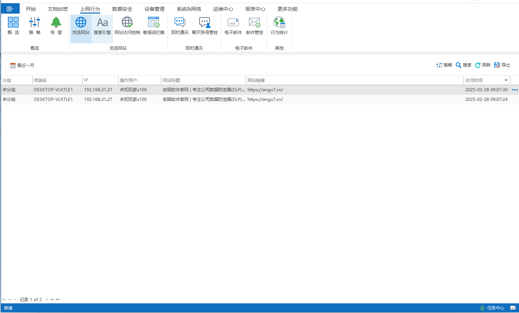The height and width of the screenshot is (313, 519).
Task: Open 网站访问控制 website access control
Action: 127,26
